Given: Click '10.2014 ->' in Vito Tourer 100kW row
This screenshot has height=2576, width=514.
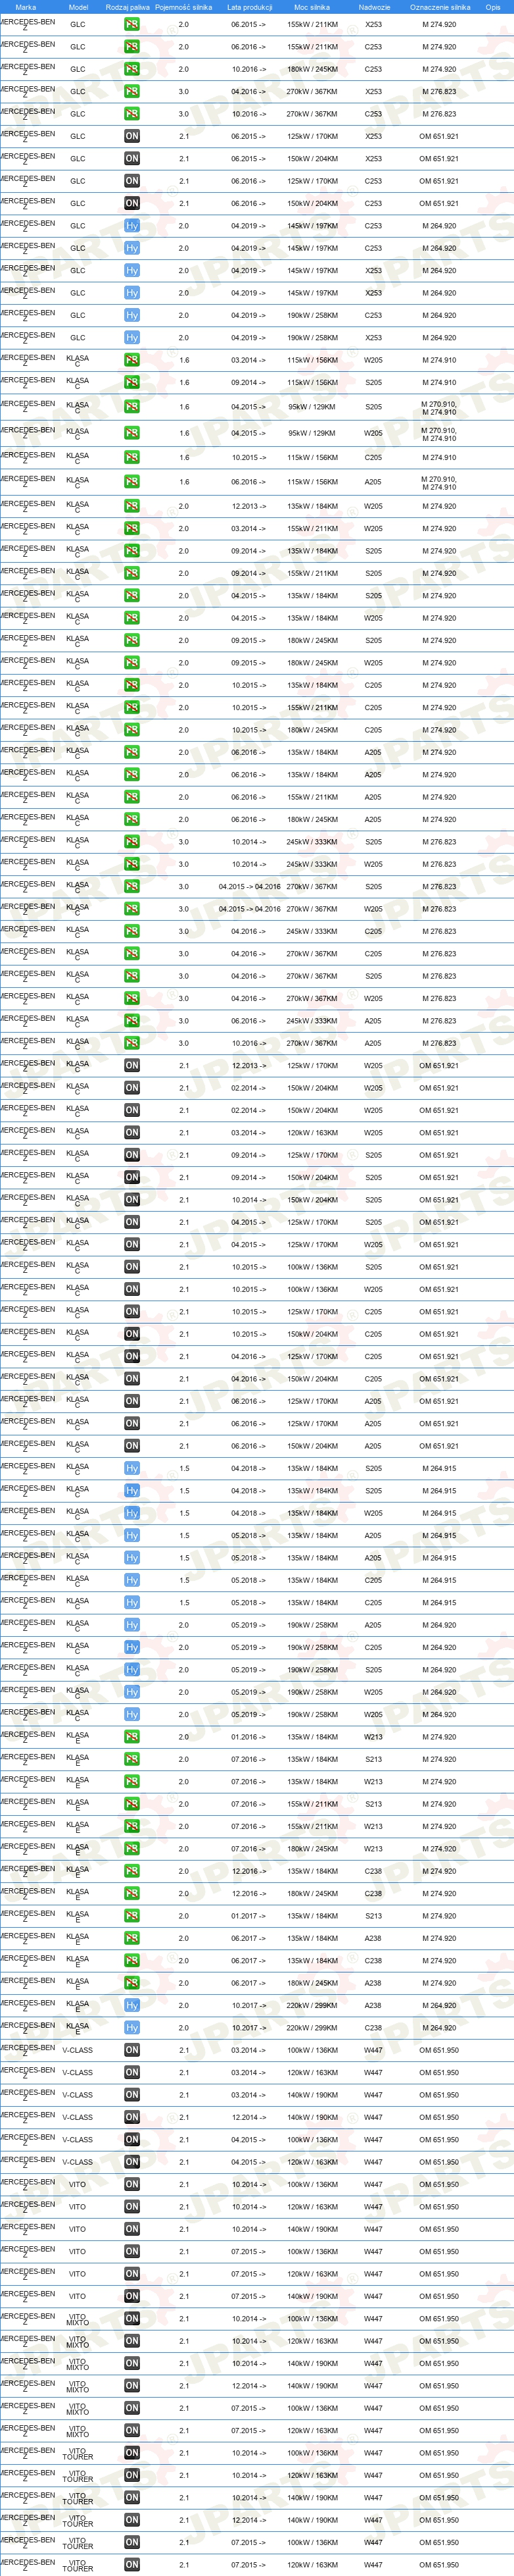Looking at the screenshot, I should coord(250,2453).
